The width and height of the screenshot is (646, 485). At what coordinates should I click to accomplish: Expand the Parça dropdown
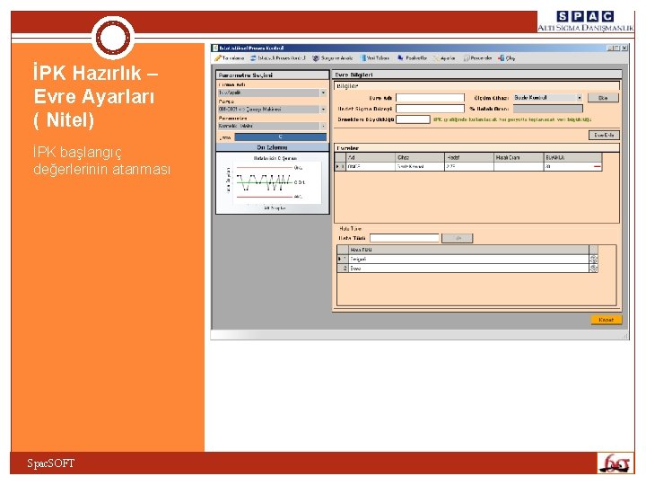(323, 110)
